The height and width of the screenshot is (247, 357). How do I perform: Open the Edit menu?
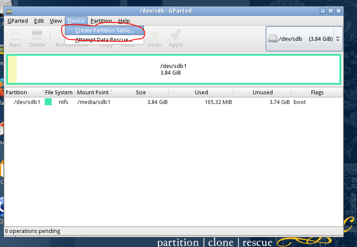(39, 21)
